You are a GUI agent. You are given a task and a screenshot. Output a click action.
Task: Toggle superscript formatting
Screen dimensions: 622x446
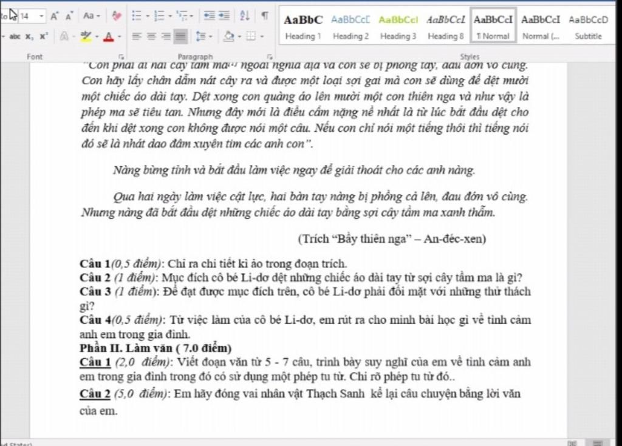tap(43, 36)
